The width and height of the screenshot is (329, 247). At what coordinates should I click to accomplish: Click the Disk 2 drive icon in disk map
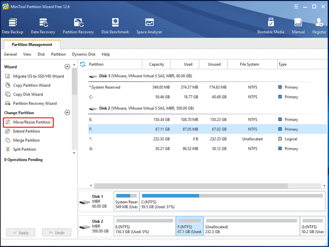pos(85,227)
